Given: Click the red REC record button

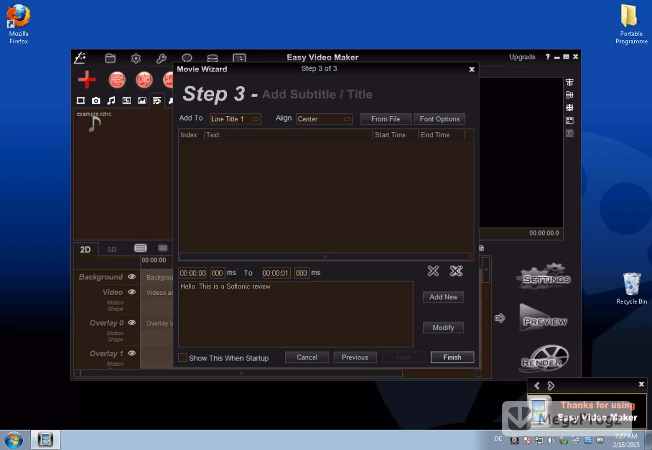Looking at the screenshot, I should click(117, 80).
